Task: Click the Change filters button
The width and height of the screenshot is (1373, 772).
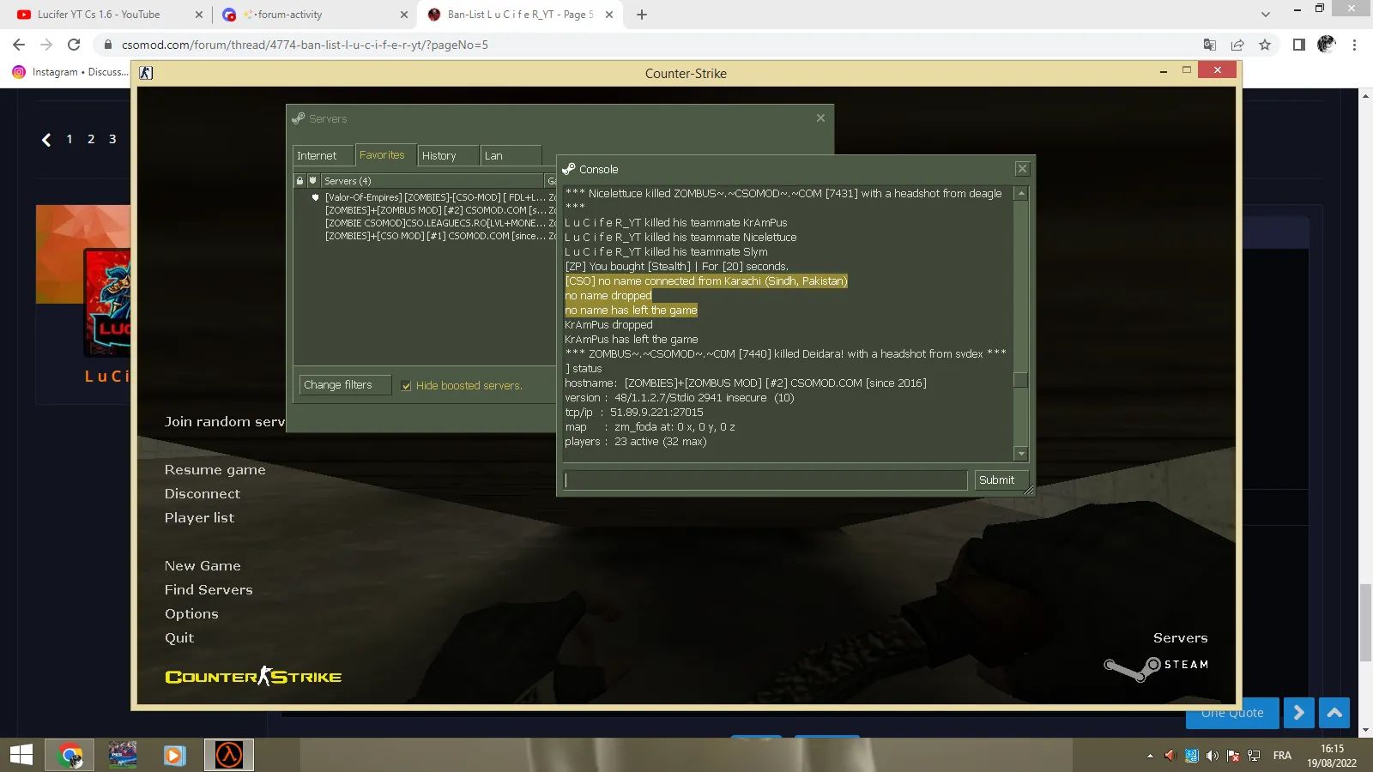Action: point(345,385)
